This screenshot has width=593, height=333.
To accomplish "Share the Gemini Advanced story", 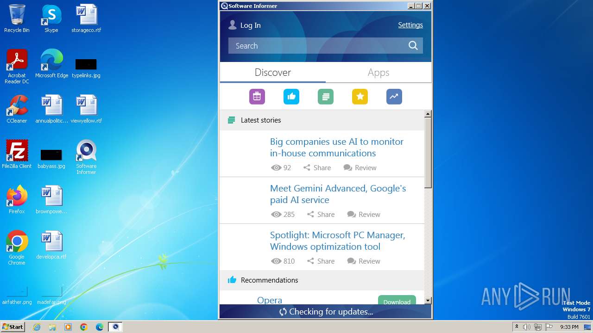I will point(321,214).
